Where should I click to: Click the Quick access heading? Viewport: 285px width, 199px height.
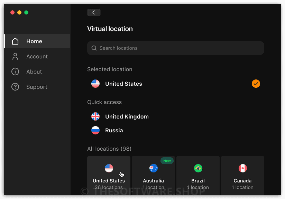(x=104, y=102)
